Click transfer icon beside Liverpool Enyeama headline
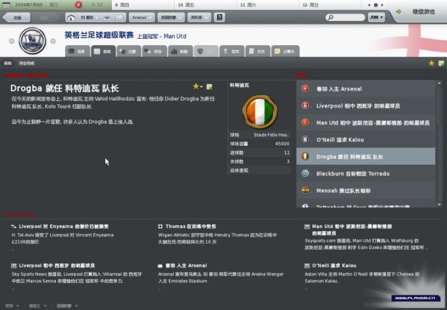 13,227
